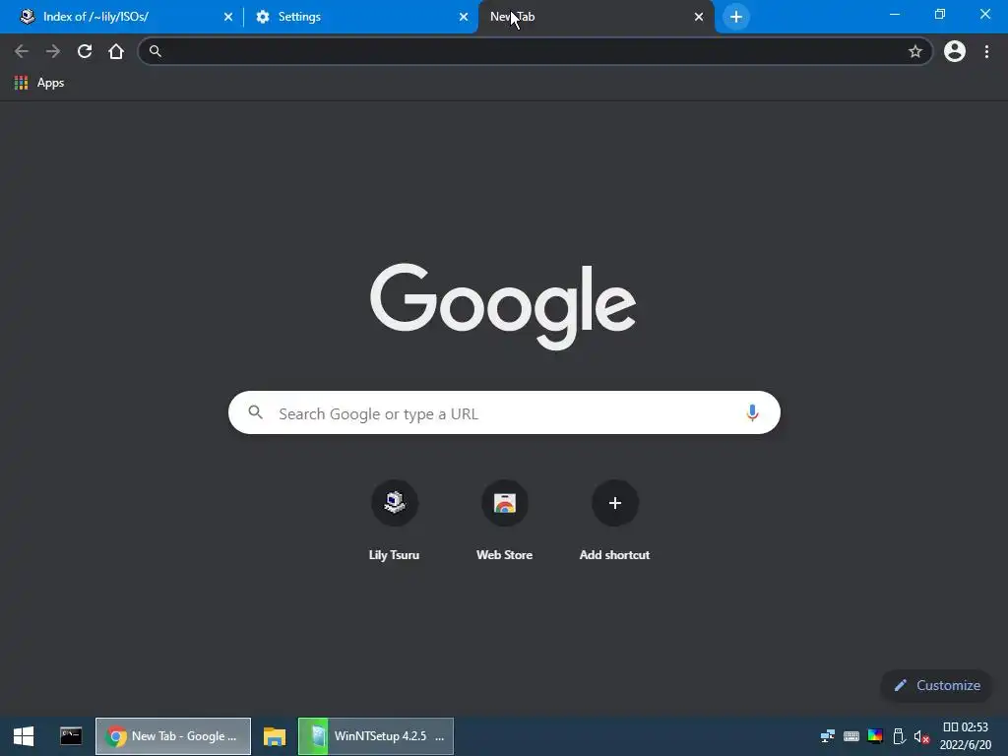Image resolution: width=1008 pixels, height=756 pixels.
Task: Close the Index of /~lily/ISOs/ tab
Action: click(228, 17)
